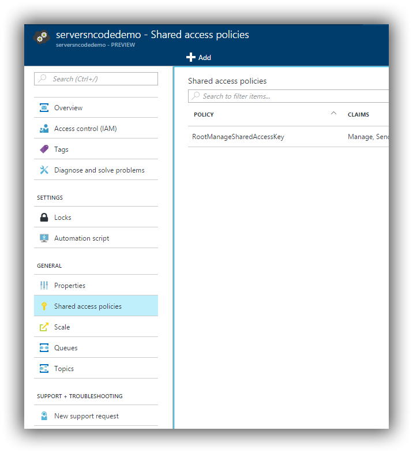Click the Add button
Viewport: 413px width, 453px height.
point(198,57)
